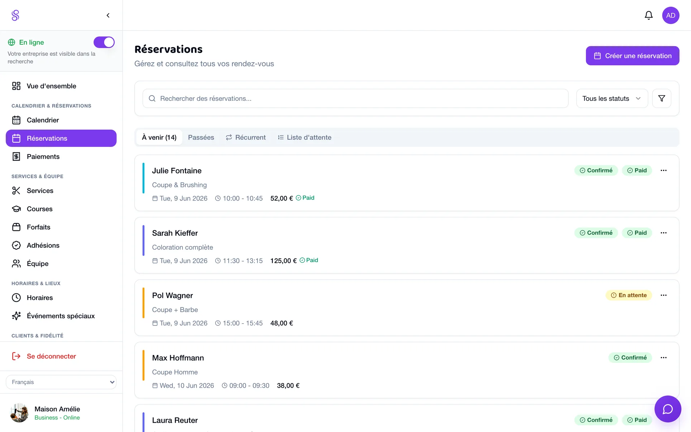
Task: Click the Événements spéciaux sparkle icon
Action: click(x=16, y=316)
